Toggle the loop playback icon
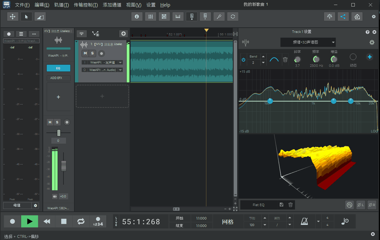The image size is (380, 240). [81, 221]
